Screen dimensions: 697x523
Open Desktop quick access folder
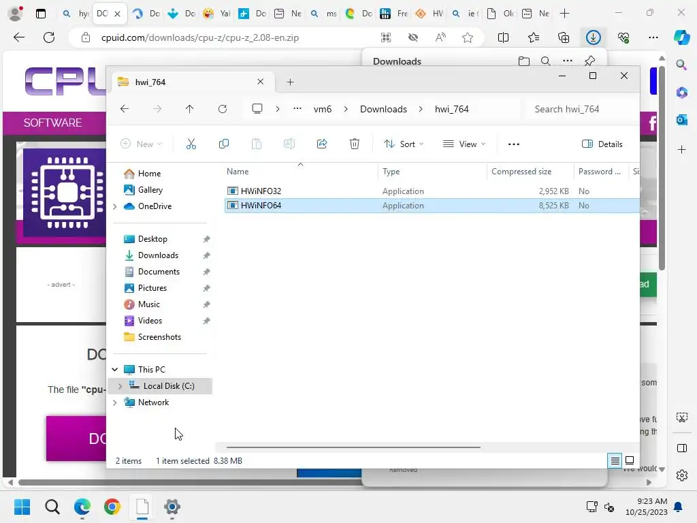coord(152,239)
